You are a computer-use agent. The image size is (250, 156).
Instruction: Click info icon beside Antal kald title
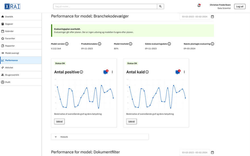point(147,72)
